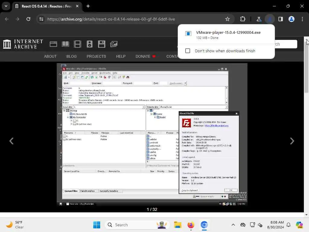
Task: Open the Software floppy disk icon
Action: [x=101, y=44]
